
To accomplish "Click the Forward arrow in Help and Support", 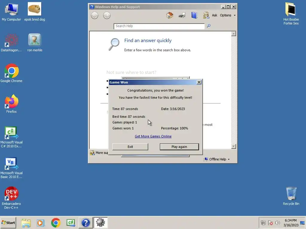I will pos(107,16).
